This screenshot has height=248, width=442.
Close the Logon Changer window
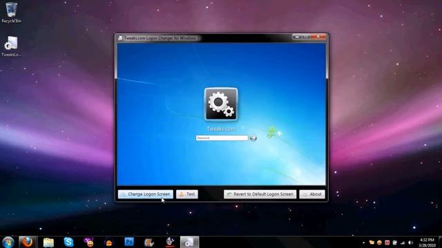pos(318,37)
